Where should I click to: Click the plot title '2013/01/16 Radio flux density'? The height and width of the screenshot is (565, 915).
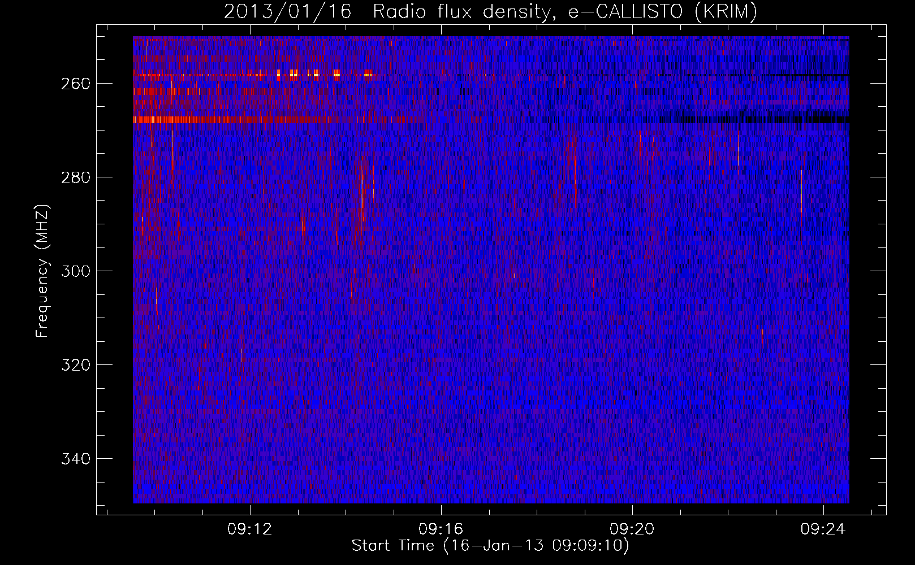490,11
